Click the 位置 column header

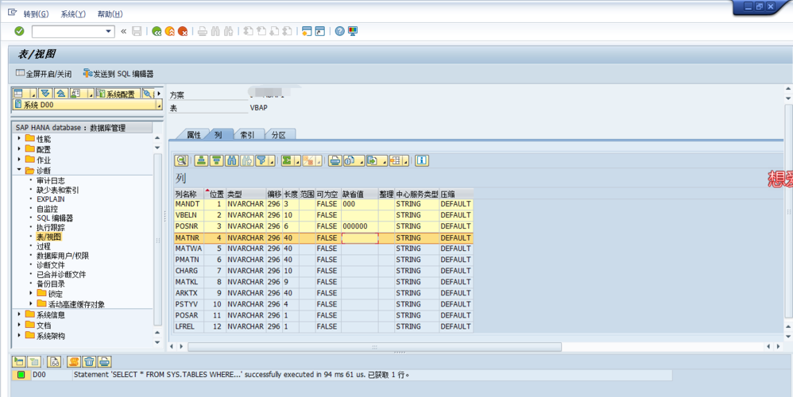point(215,194)
